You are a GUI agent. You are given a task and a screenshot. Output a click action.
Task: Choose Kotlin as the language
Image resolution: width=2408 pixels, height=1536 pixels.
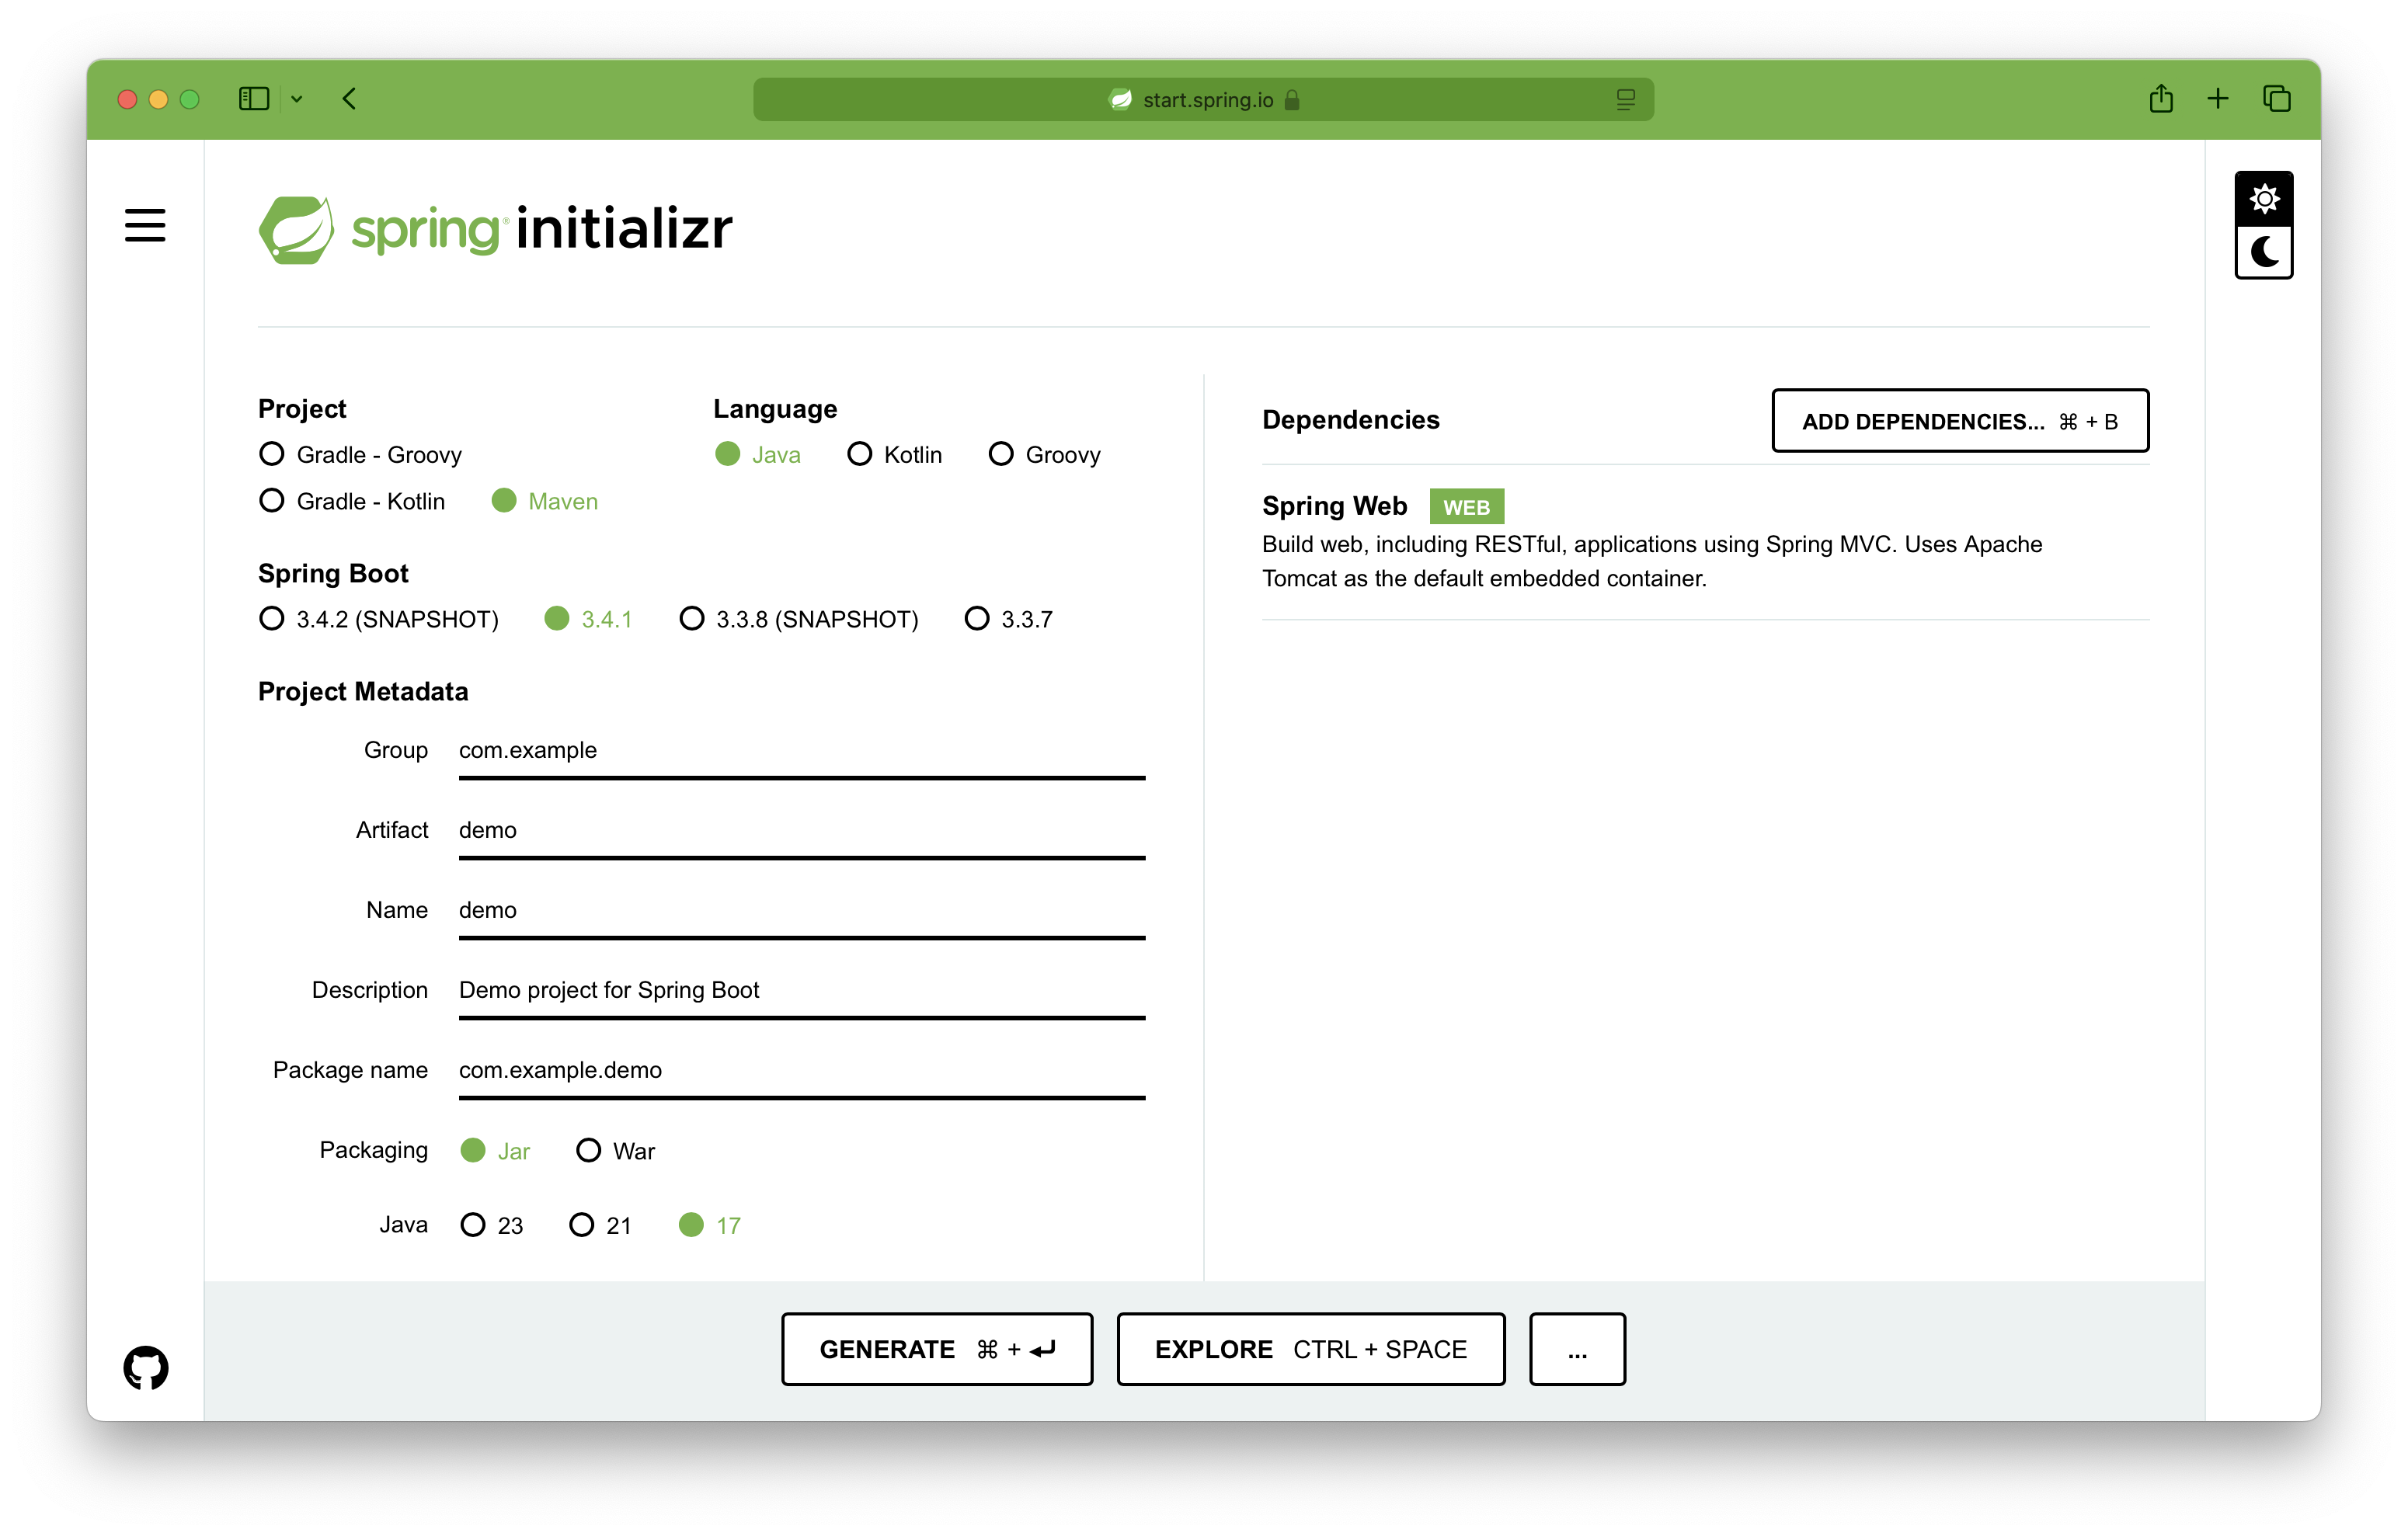click(x=859, y=454)
